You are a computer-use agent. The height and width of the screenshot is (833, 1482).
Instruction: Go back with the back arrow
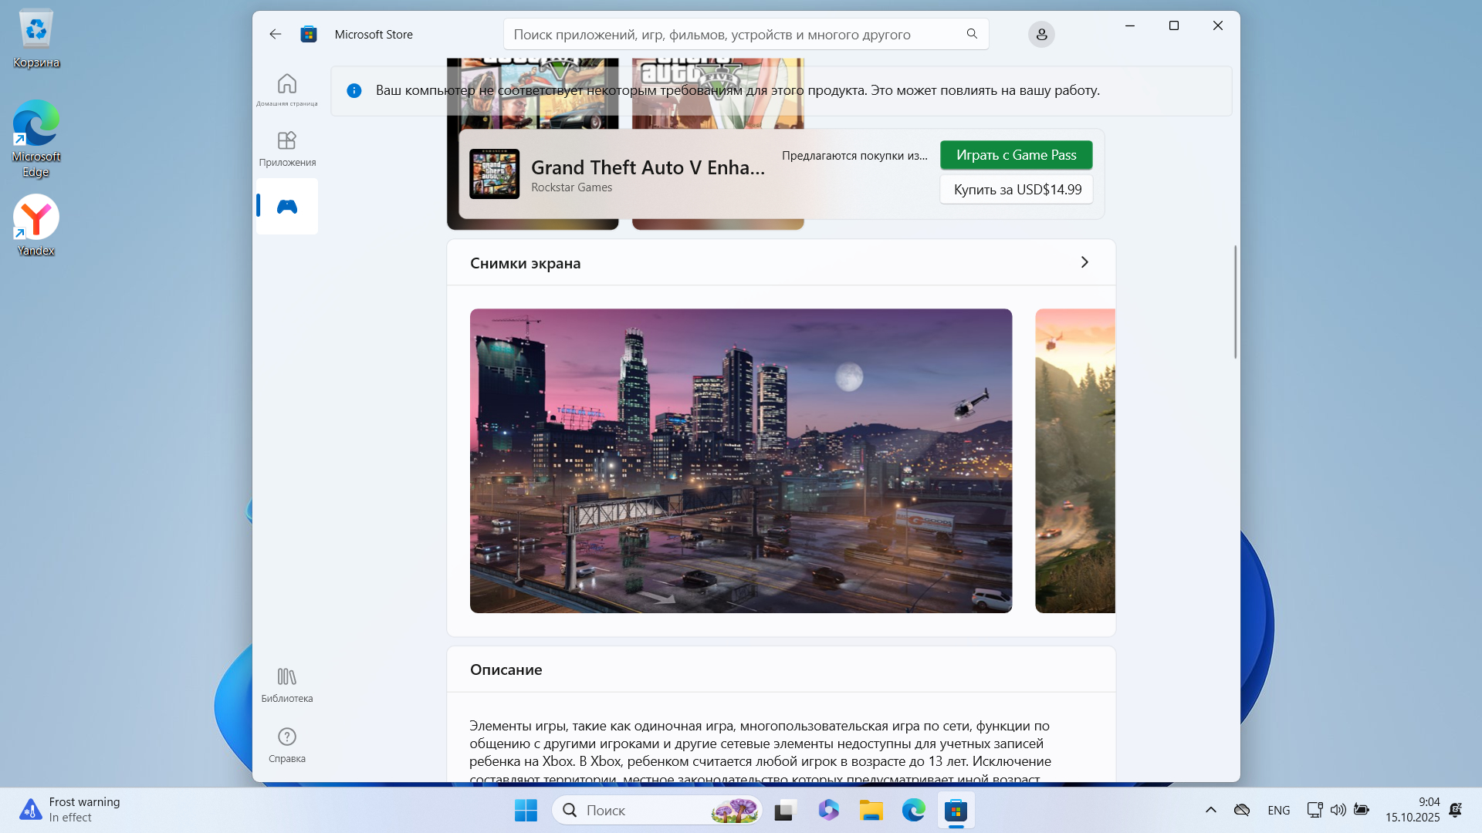[275, 34]
